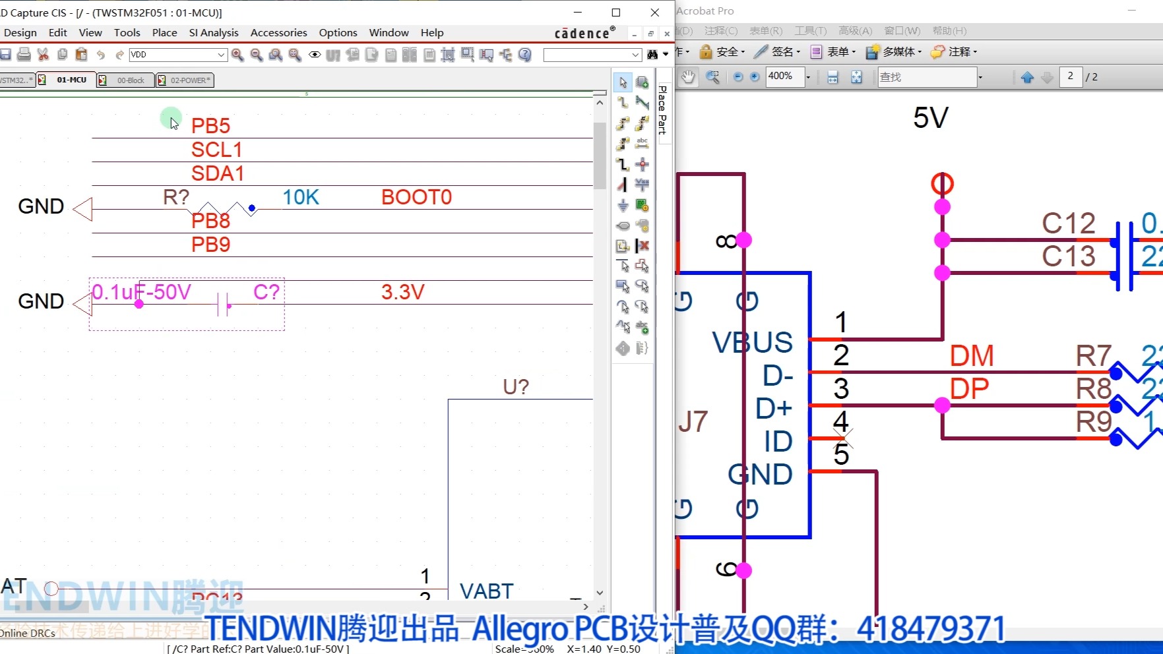Screen dimensions: 1163x654
Task: Select the Place Ground symbol tool
Action: pyautogui.click(x=623, y=205)
